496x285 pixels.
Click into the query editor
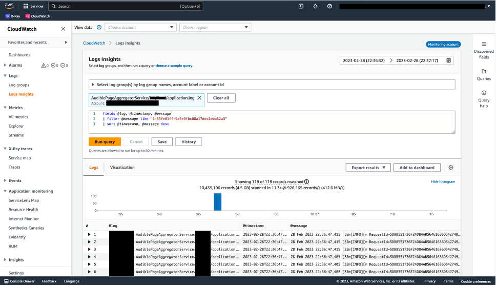coord(272,122)
